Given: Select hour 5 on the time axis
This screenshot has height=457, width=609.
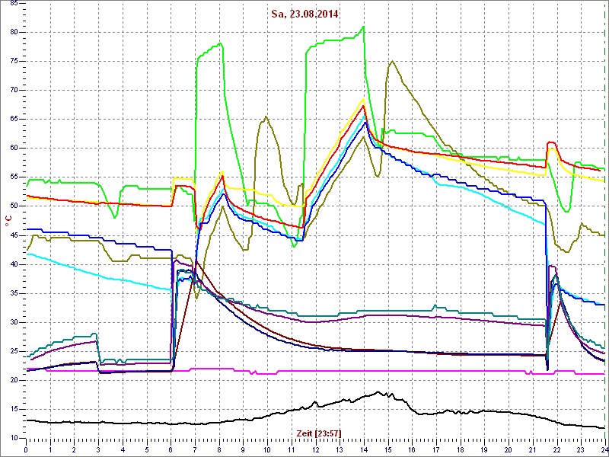Looking at the screenshot, I should pos(147,449).
